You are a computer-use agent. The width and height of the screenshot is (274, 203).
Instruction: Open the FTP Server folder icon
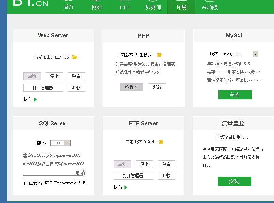click(x=161, y=142)
